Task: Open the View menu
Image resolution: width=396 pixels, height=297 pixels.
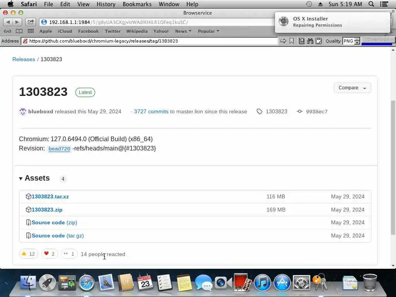Action: pos(84,4)
